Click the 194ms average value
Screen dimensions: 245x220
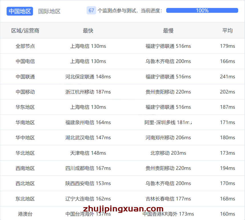point(228,168)
